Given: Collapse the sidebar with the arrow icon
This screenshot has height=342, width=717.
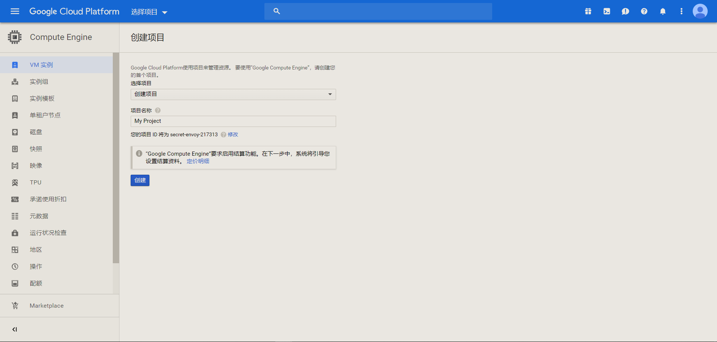Looking at the screenshot, I should coord(15,329).
